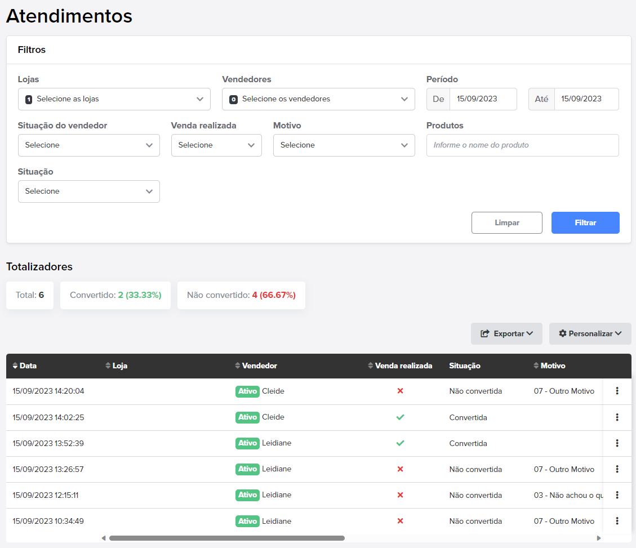
Task: Sort table by Vendedor column
Action: pyautogui.click(x=256, y=366)
